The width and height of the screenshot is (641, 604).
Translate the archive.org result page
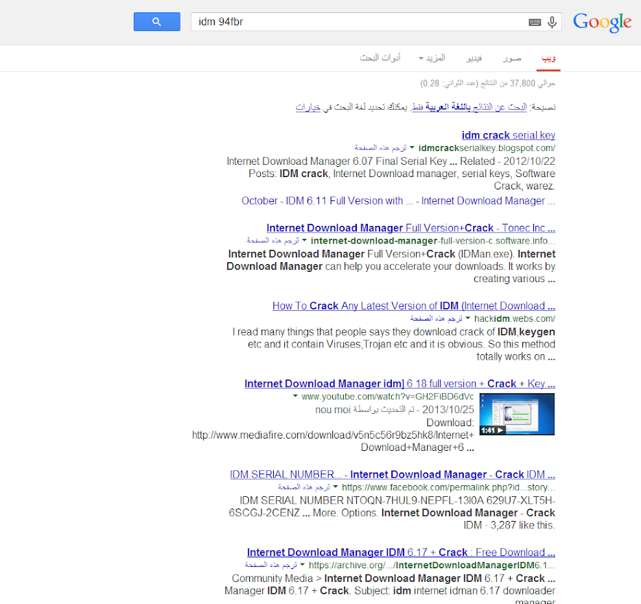coord(271,565)
